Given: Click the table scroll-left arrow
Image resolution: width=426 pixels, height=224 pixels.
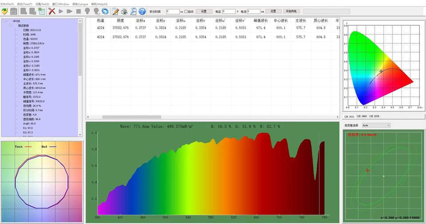Looking at the screenshot, I should [x=88, y=117].
